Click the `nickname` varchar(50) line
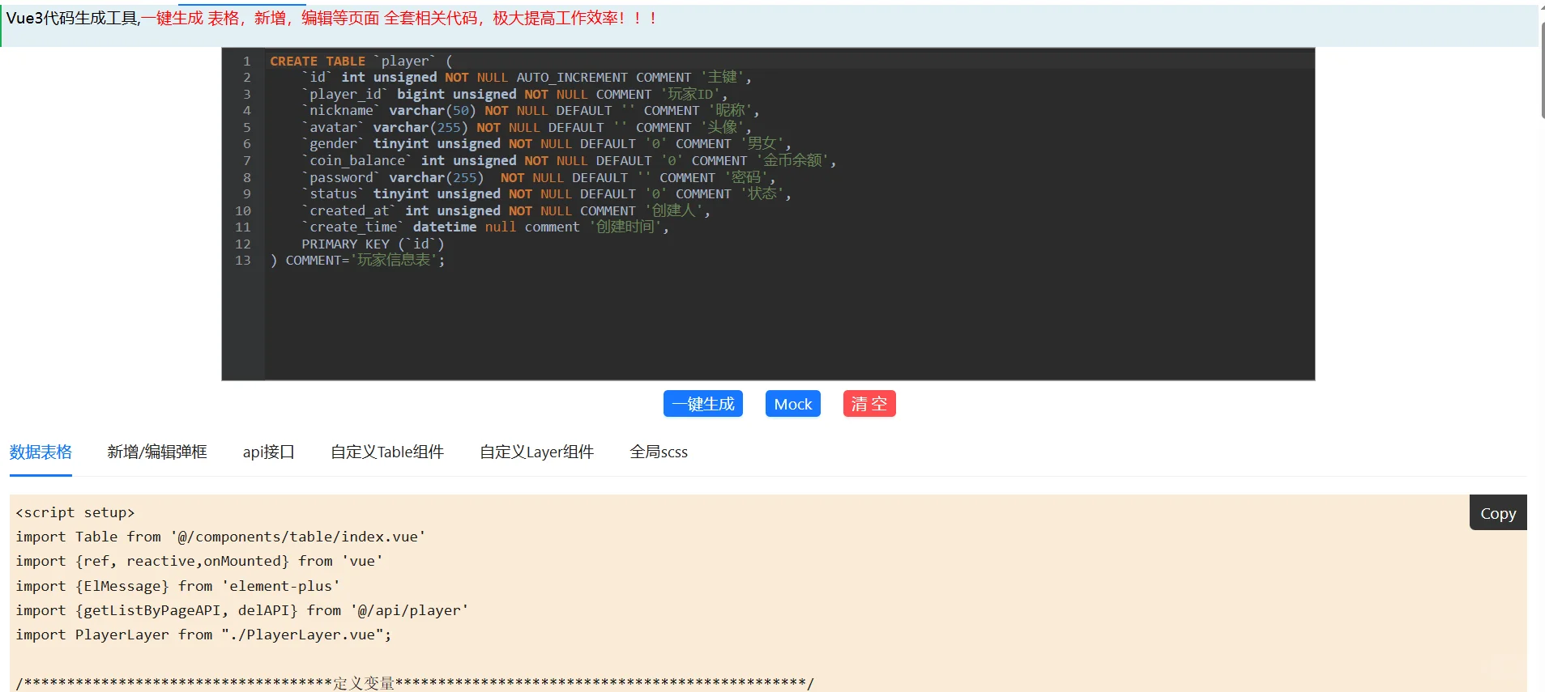 pos(530,111)
